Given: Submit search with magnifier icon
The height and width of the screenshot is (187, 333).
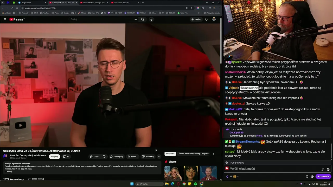Looking at the screenshot, I should [143, 19].
